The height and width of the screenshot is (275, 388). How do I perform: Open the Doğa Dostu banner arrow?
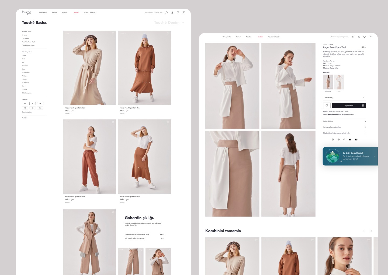click(375, 156)
